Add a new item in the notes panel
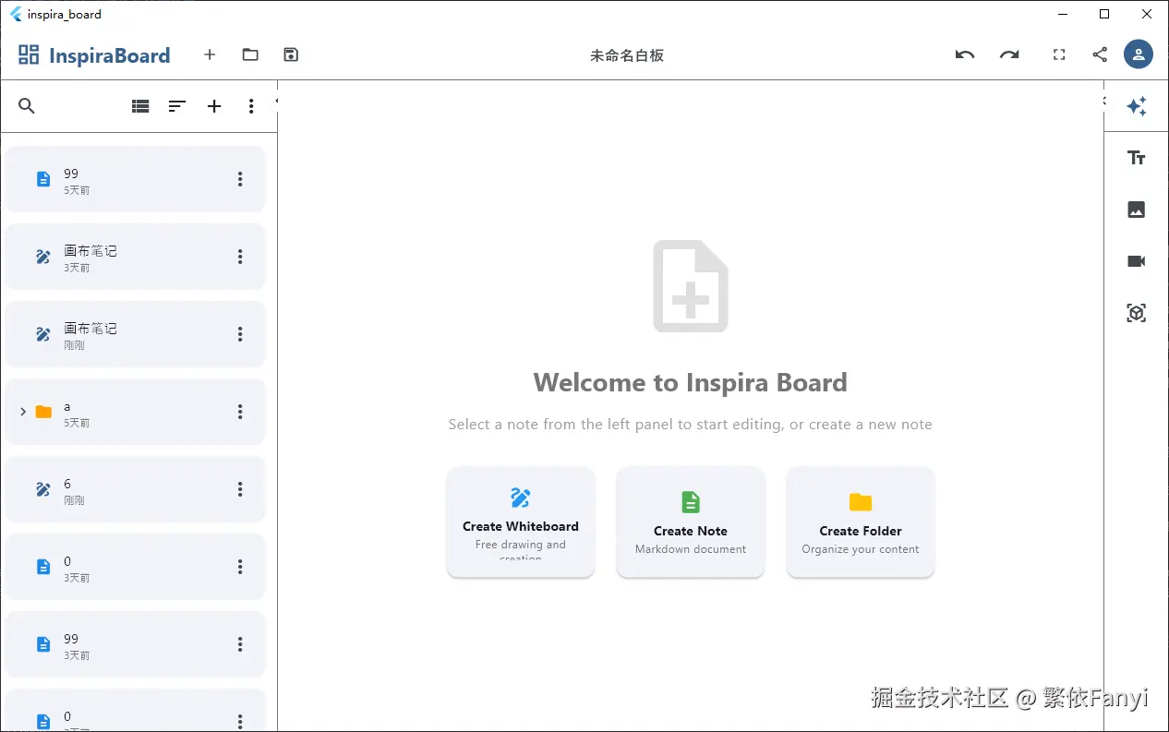The width and height of the screenshot is (1169, 732). [x=214, y=106]
